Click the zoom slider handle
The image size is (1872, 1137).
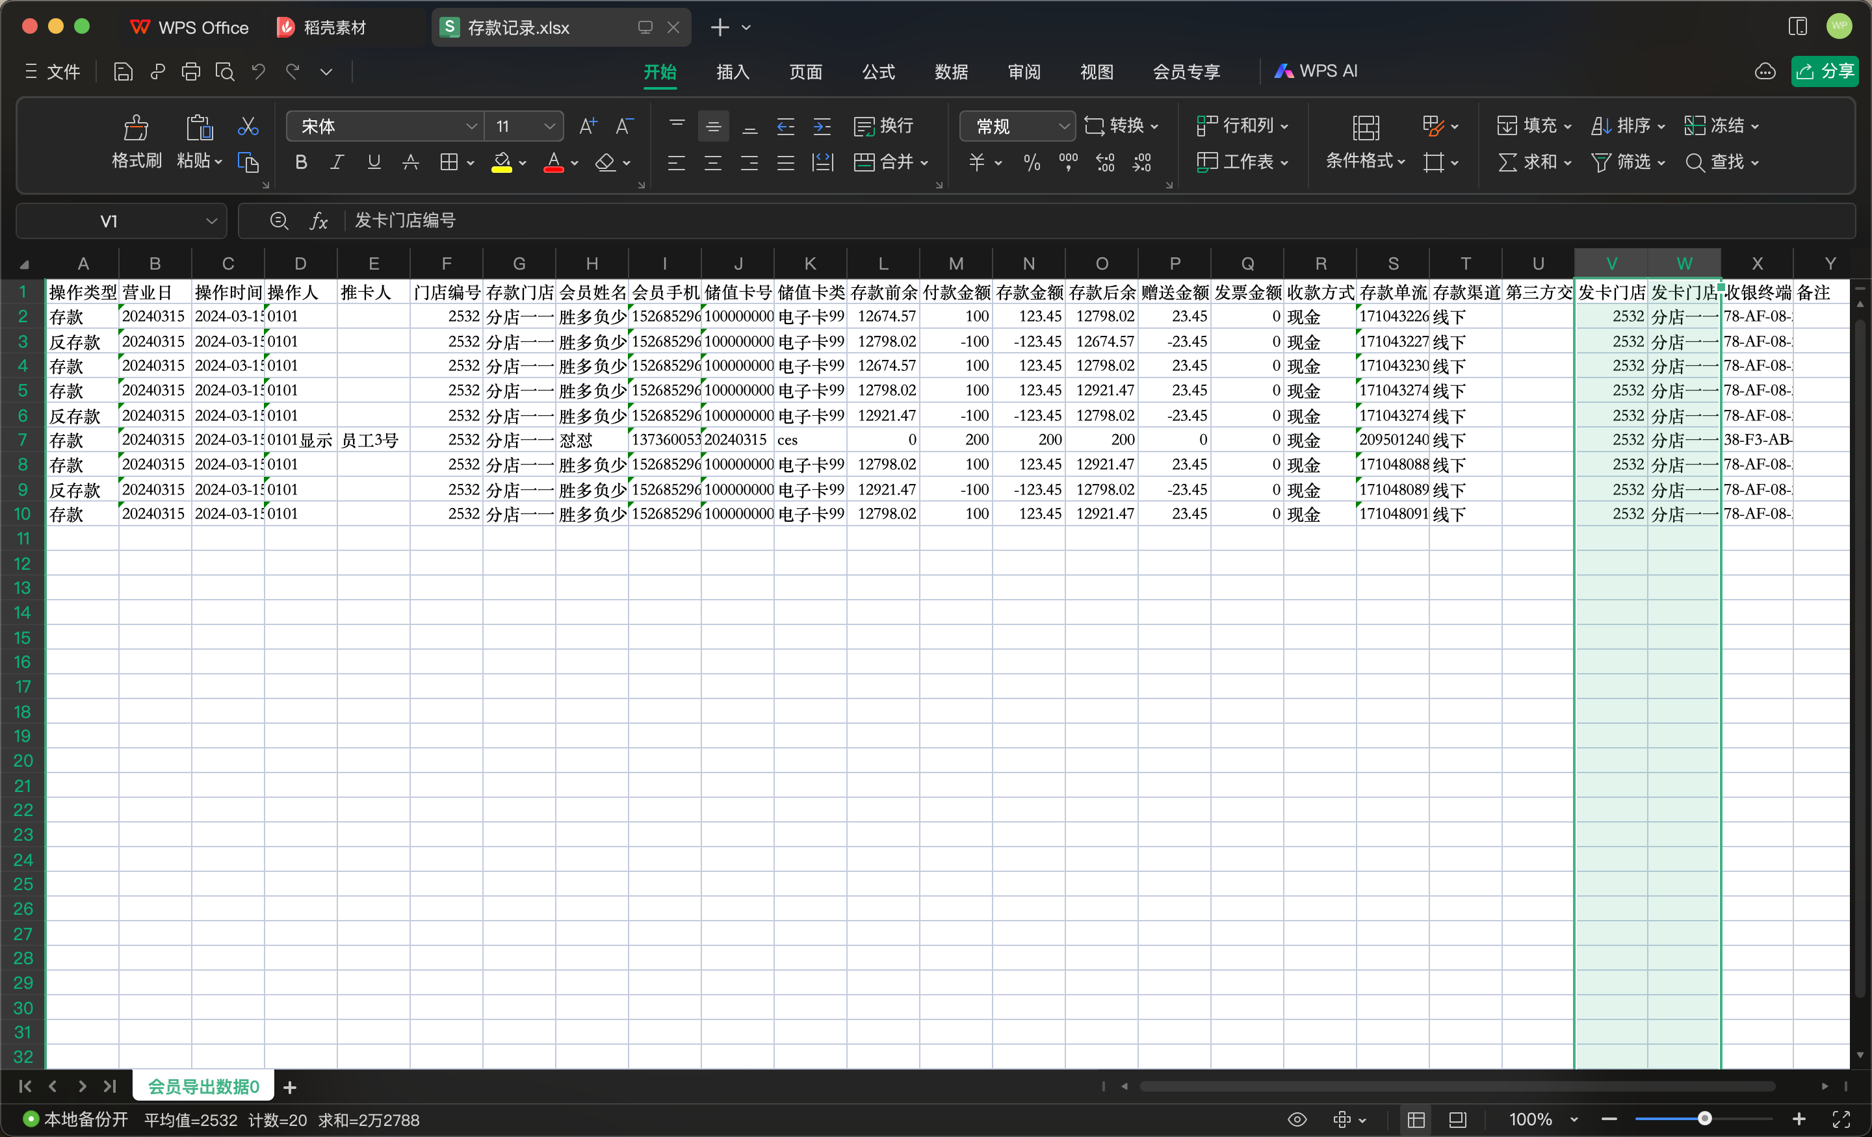(x=1704, y=1119)
